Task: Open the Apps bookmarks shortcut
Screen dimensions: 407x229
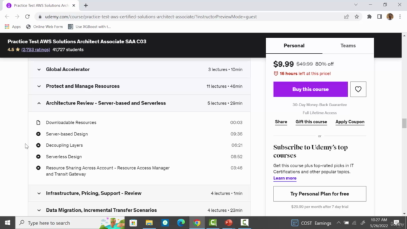Action: click(x=13, y=27)
